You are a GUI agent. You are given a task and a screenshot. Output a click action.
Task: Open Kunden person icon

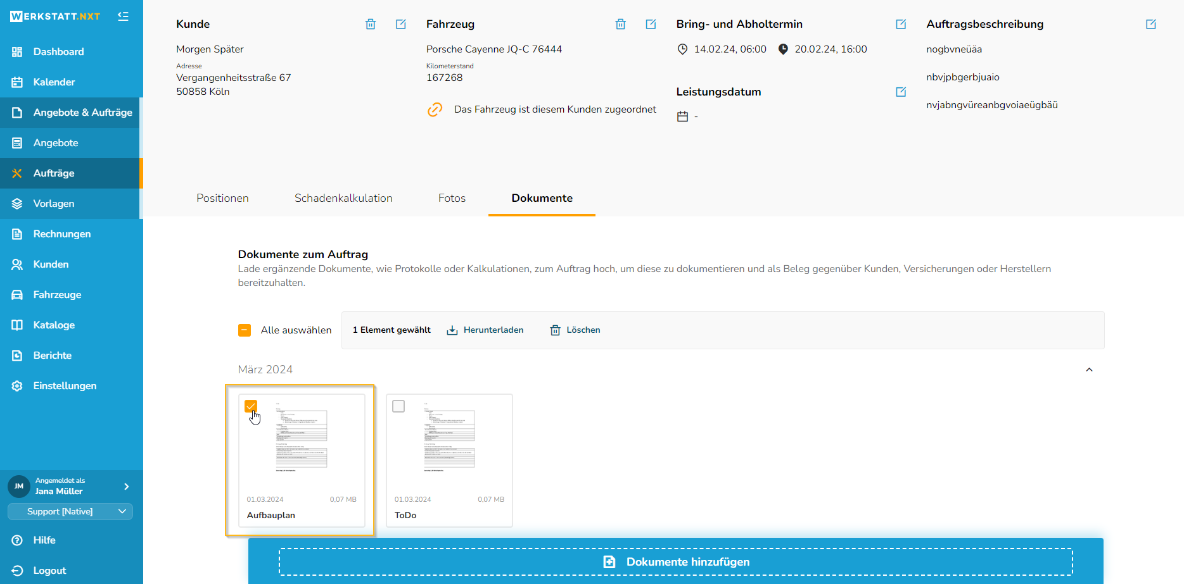pos(17,264)
